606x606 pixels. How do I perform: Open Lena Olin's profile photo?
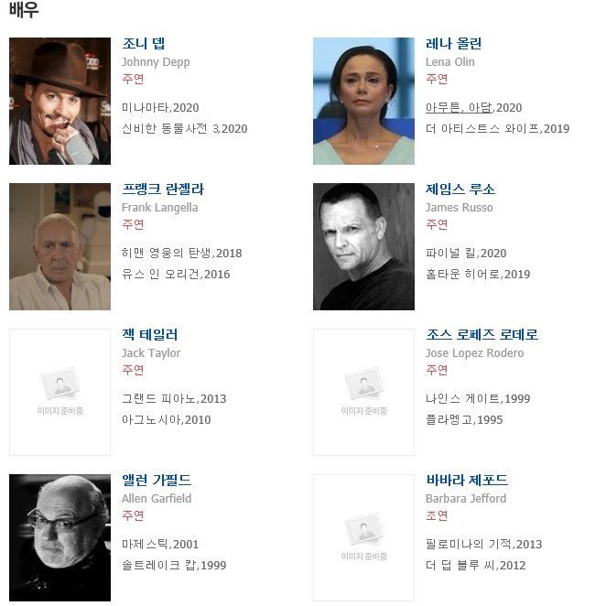pos(363,101)
